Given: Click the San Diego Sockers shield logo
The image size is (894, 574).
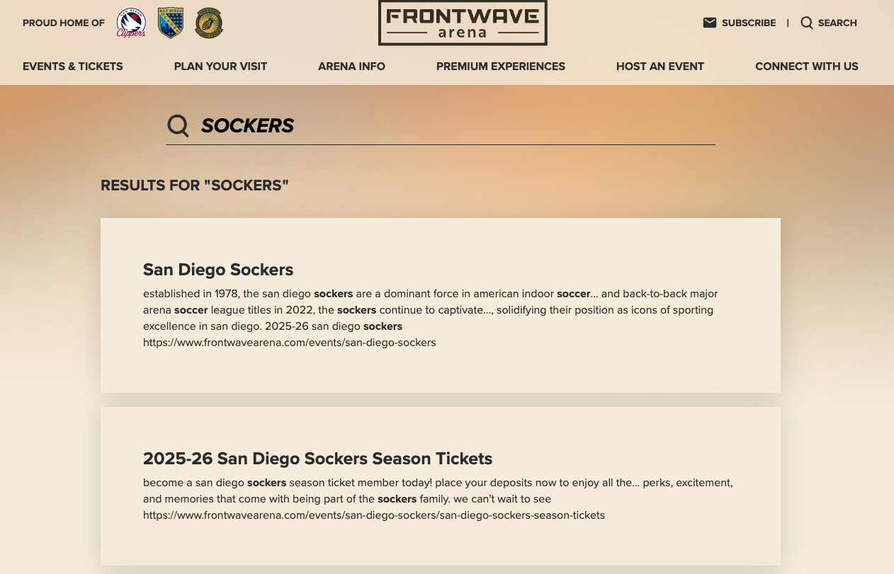Looking at the screenshot, I should 171,23.
